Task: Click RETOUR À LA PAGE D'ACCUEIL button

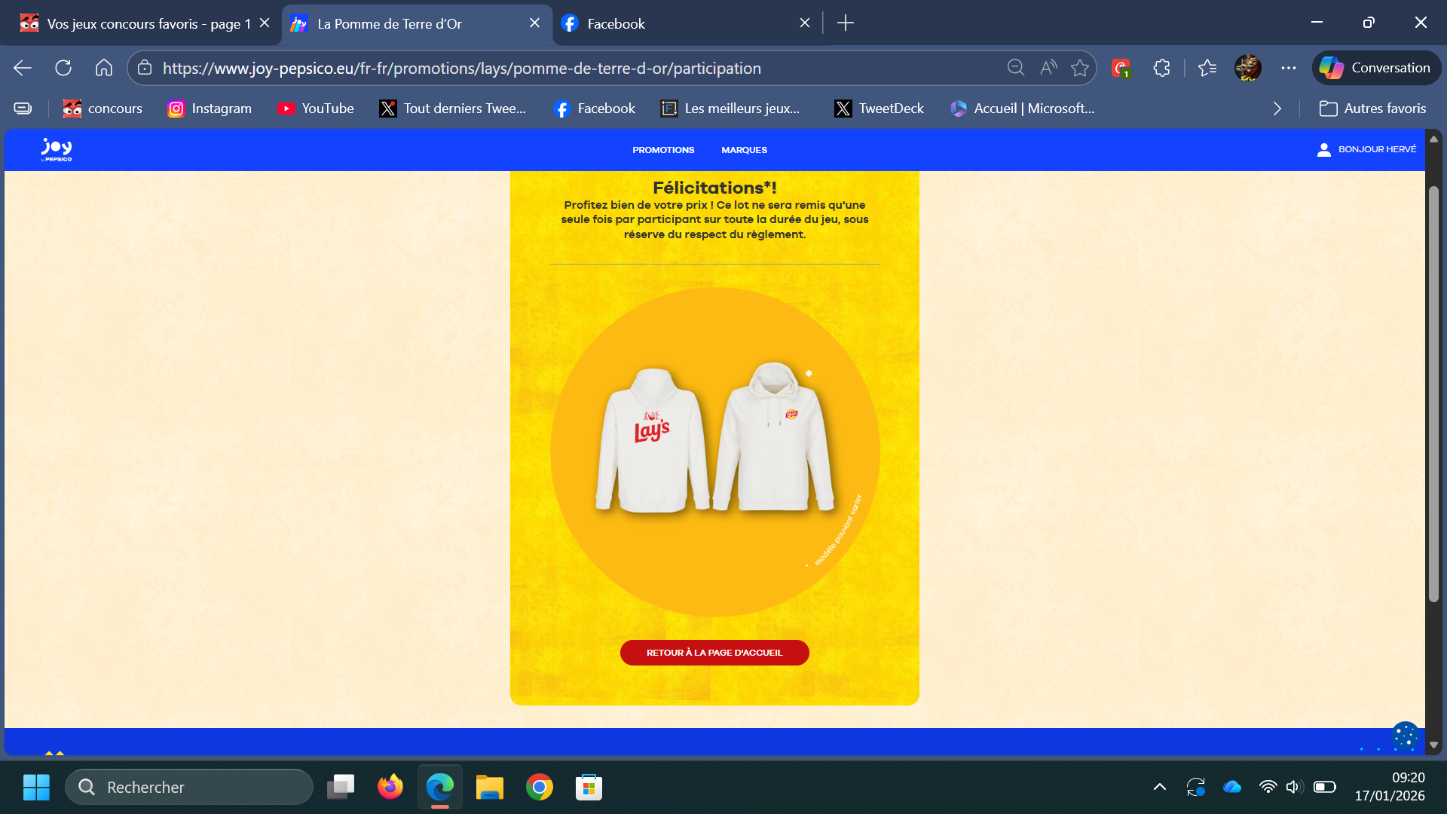Action: [714, 653]
